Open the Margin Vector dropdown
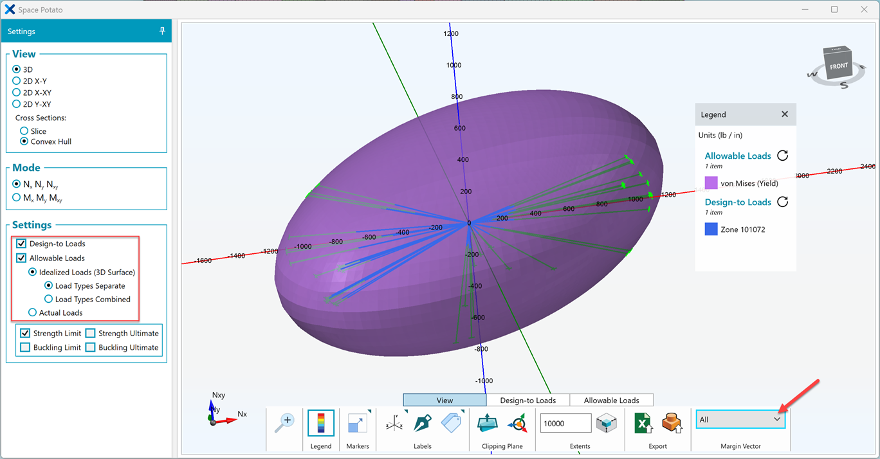The width and height of the screenshot is (880, 459). [x=740, y=419]
